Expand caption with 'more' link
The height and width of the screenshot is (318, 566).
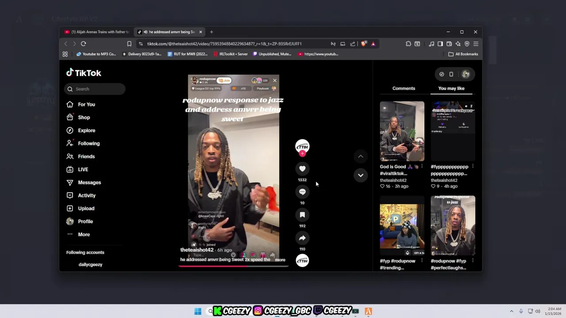[x=280, y=260]
